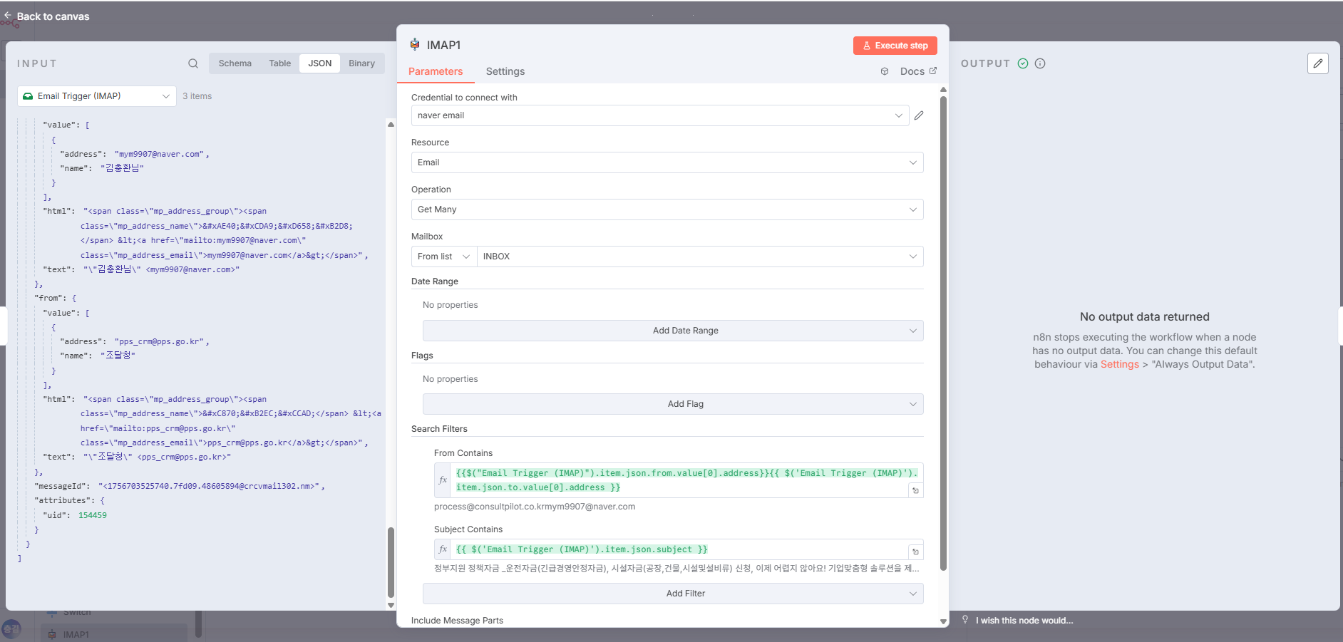Click fx icon of Subject Contains

point(443,549)
